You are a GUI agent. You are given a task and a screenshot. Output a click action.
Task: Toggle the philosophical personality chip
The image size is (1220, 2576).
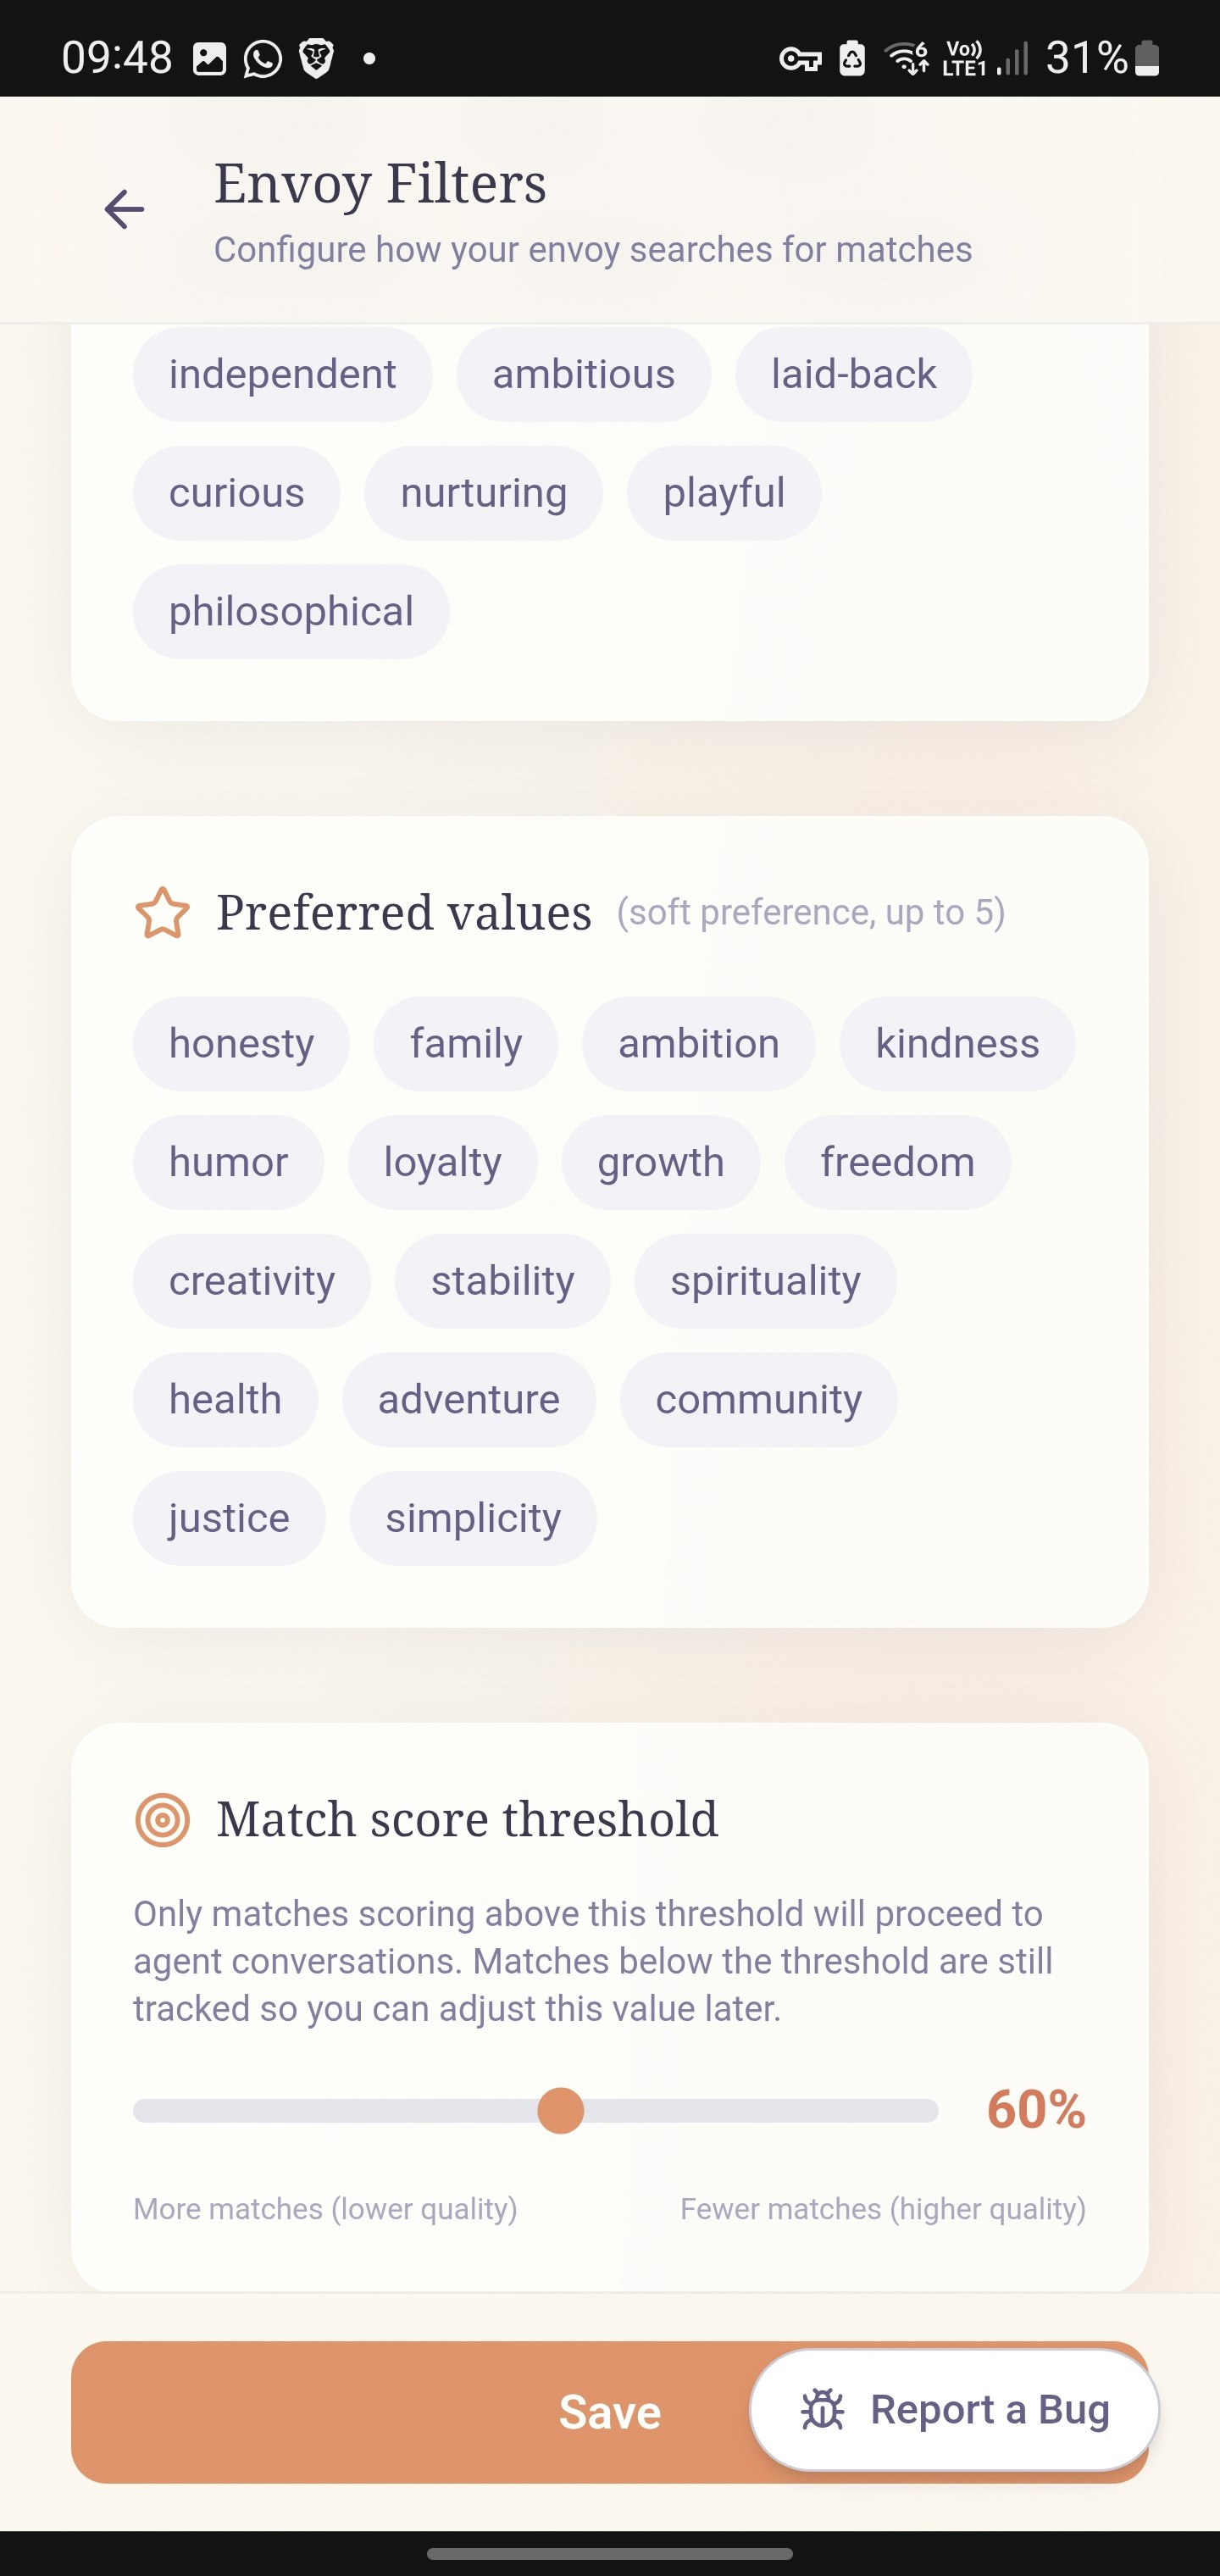tap(291, 612)
